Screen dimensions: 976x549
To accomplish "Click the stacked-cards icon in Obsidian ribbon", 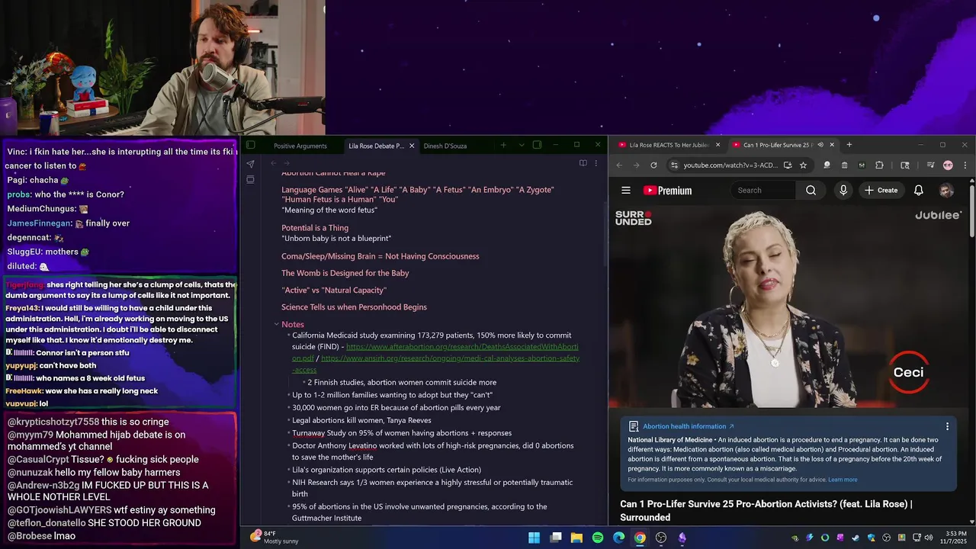I will point(250,180).
